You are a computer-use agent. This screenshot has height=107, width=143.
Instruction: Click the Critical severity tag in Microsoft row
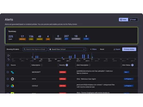[63, 72]
